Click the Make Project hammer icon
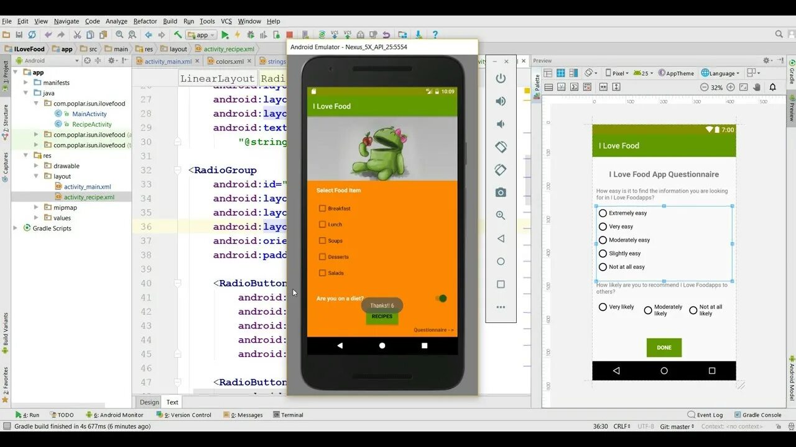796x447 pixels. click(x=178, y=35)
